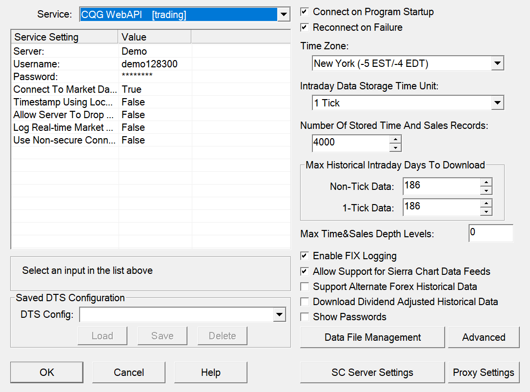Viewport: 530px width, 392px height.
Task: Click the Proxy Settings button
Action: point(483,372)
